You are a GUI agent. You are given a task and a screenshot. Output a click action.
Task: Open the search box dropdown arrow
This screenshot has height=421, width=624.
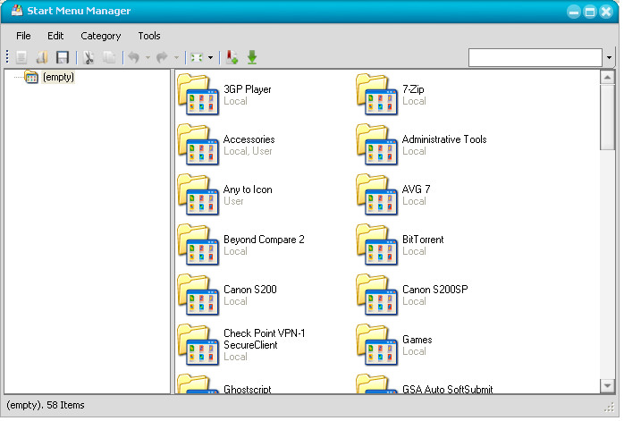point(609,58)
